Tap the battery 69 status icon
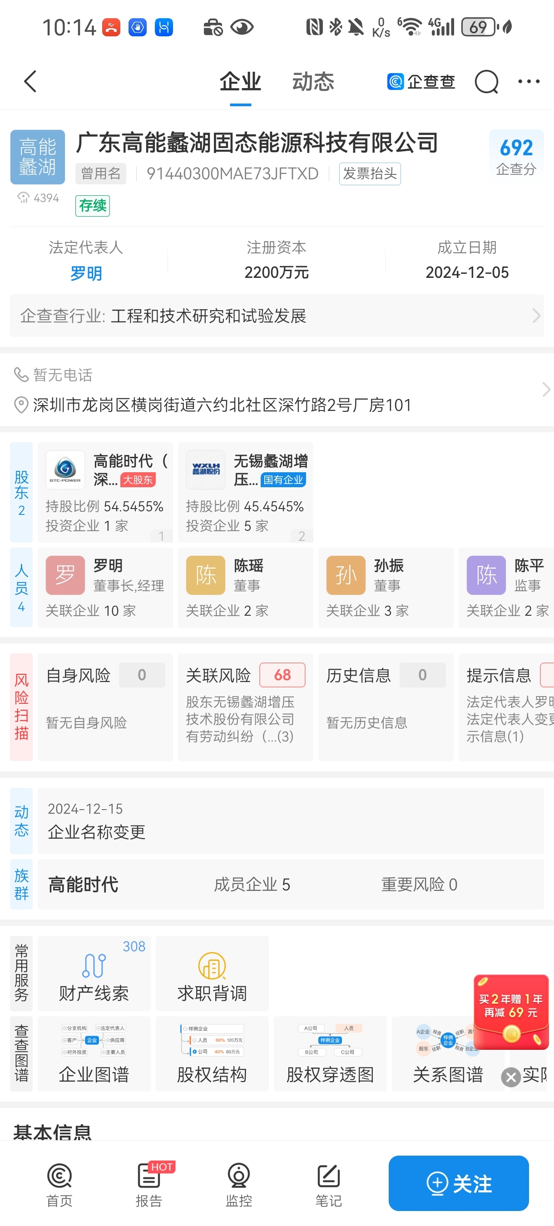This screenshot has height=1226, width=554. point(480,27)
